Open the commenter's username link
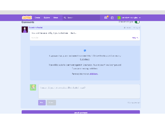 (36, 28)
